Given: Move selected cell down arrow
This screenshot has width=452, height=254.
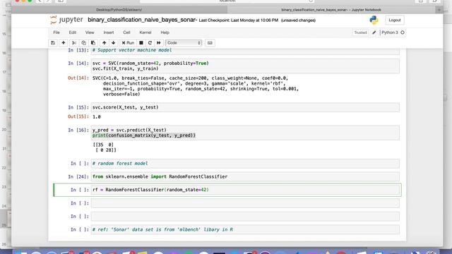Looking at the screenshot, I should click(114, 43).
